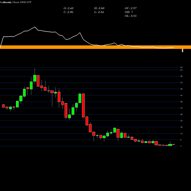Click the 1 price axis label
This screenshot has height=191, width=191.
tap(181, 146)
